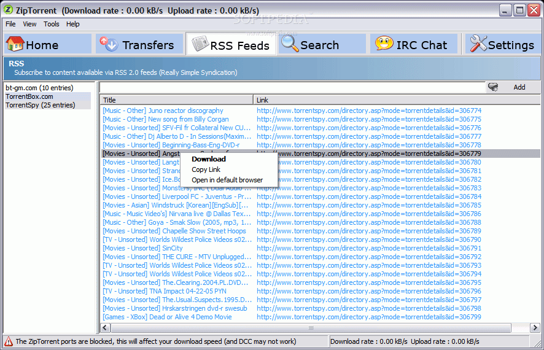Select the SinCity entry

click(x=142, y=248)
